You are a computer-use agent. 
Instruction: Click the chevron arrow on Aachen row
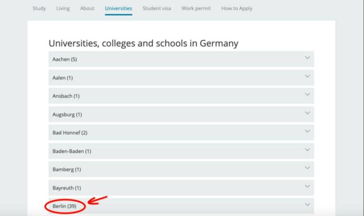(x=307, y=58)
